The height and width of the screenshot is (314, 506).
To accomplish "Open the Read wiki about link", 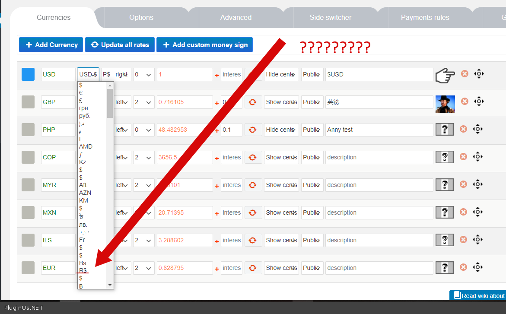I will point(478,295).
